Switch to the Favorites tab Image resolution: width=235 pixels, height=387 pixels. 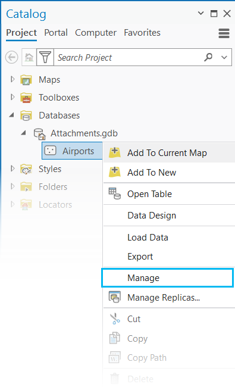click(142, 33)
